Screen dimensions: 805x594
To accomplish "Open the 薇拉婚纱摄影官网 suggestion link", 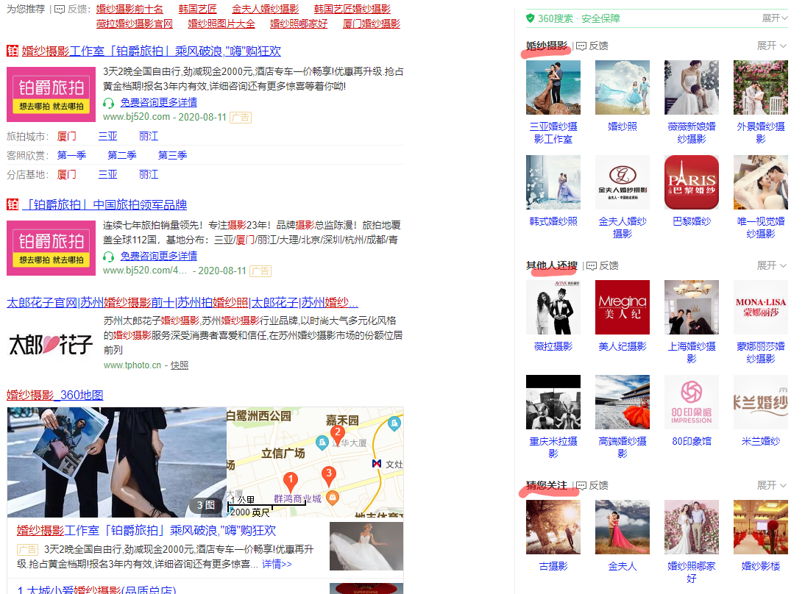I will click(135, 24).
